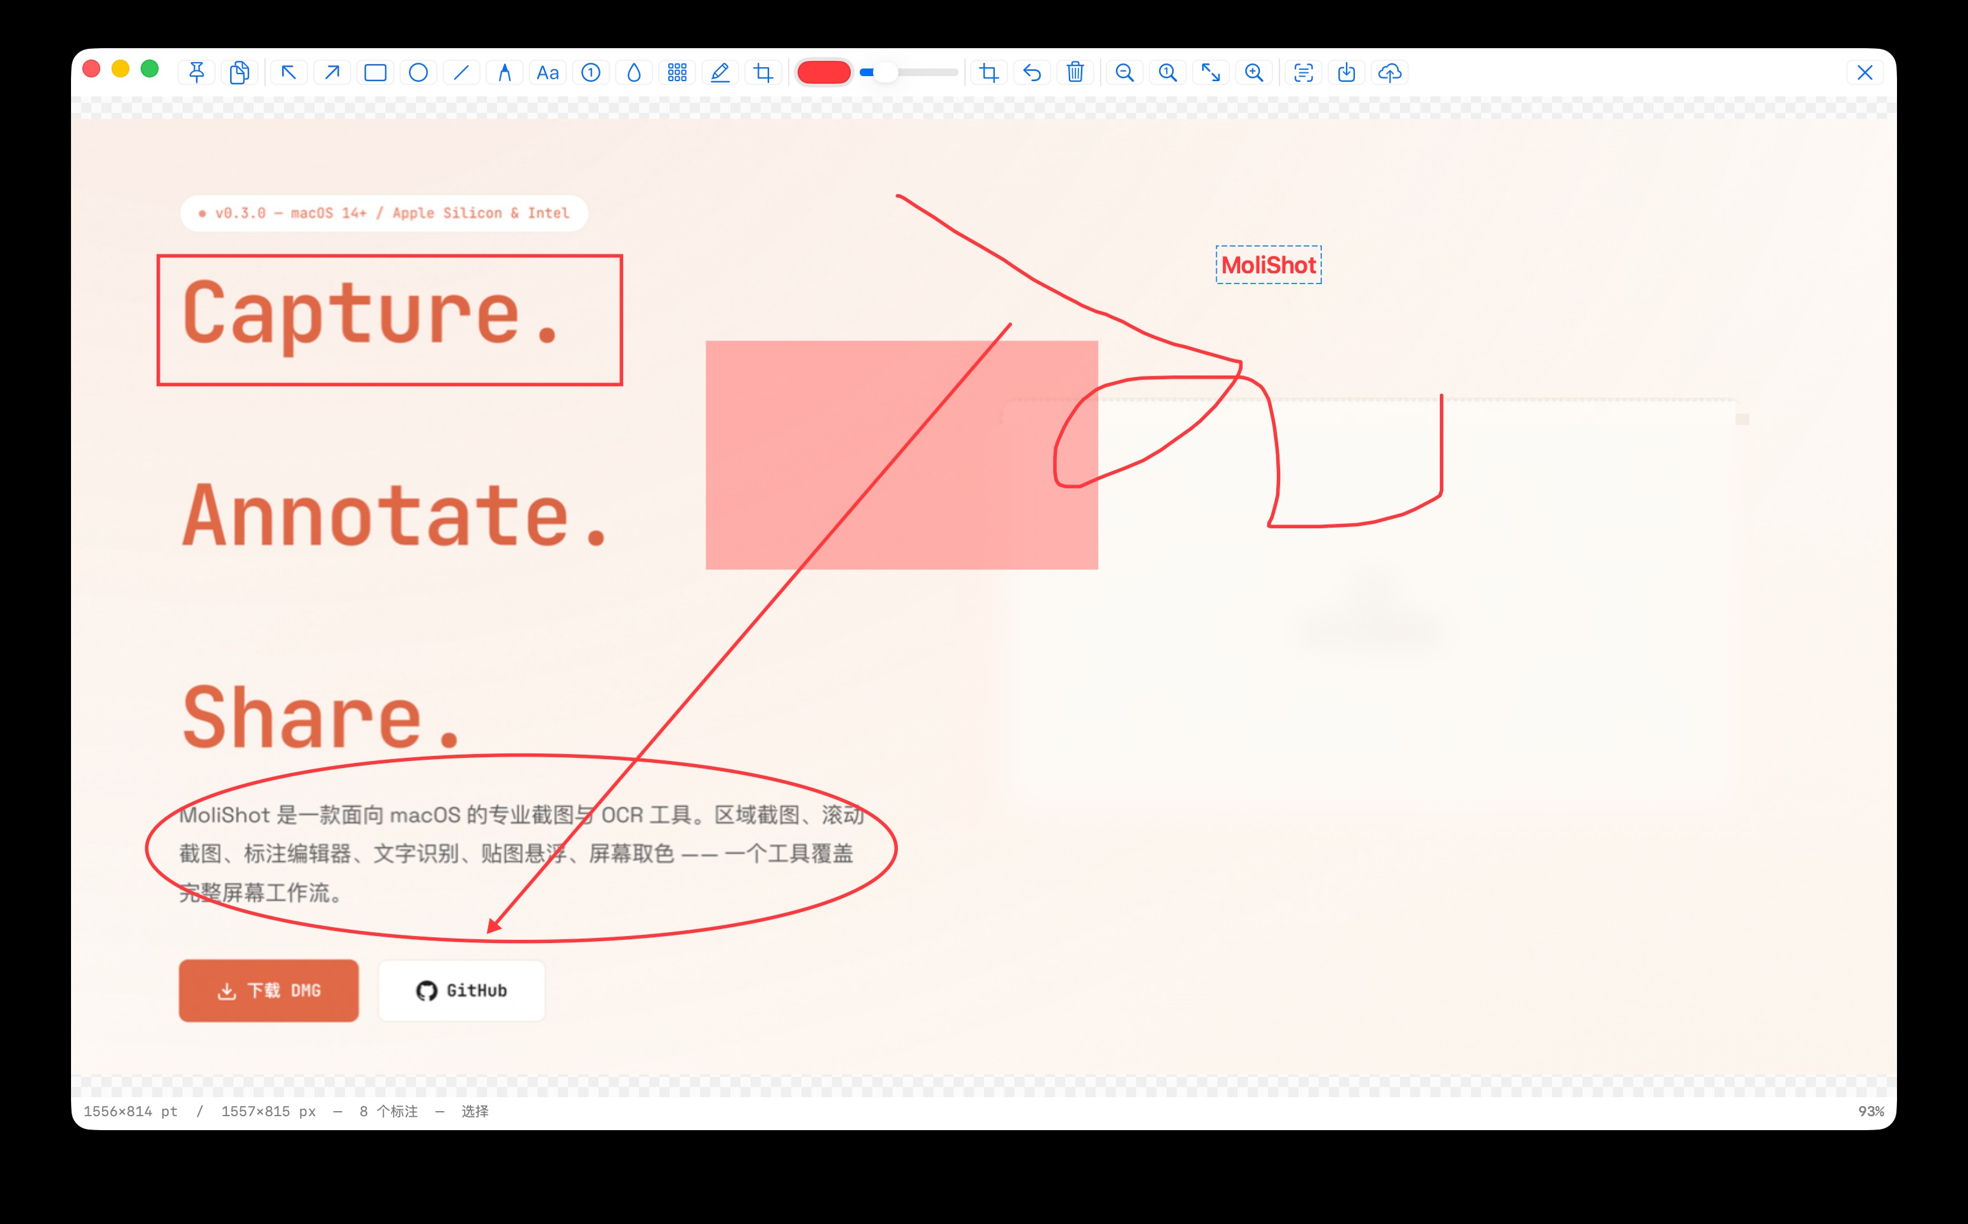Click the "v0.3.0 — macOS 14+" version badge

point(384,213)
